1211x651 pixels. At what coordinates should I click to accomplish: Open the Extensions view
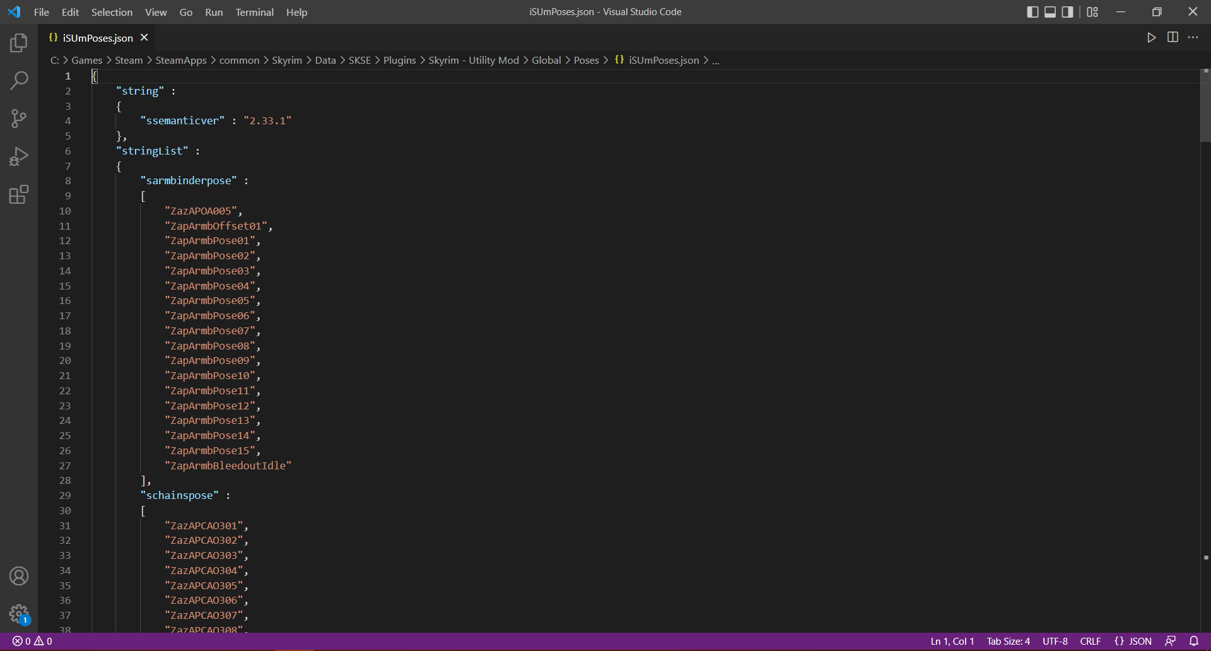pyautogui.click(x=19, y=194)
